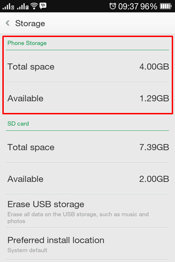Tap the Storage page title
Image resolution: width=175 pixels, height=262 pixels.
point(30,23)
